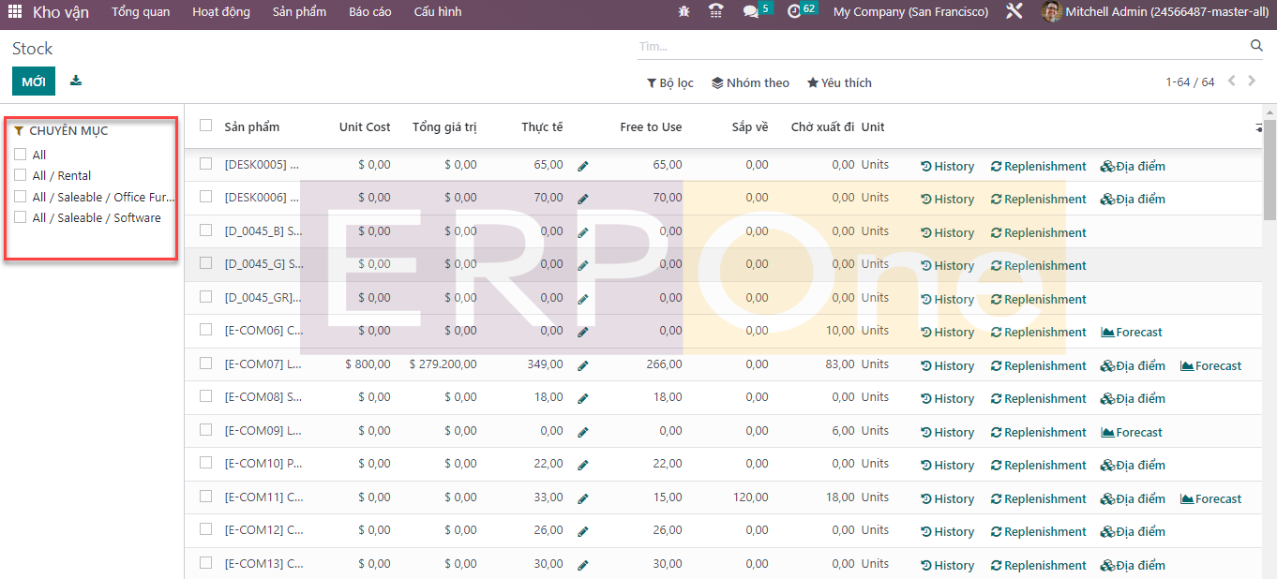Open the Yêu thích favorites dropdown
This screenshot has width=1277, height=579.
pos(839,82)
